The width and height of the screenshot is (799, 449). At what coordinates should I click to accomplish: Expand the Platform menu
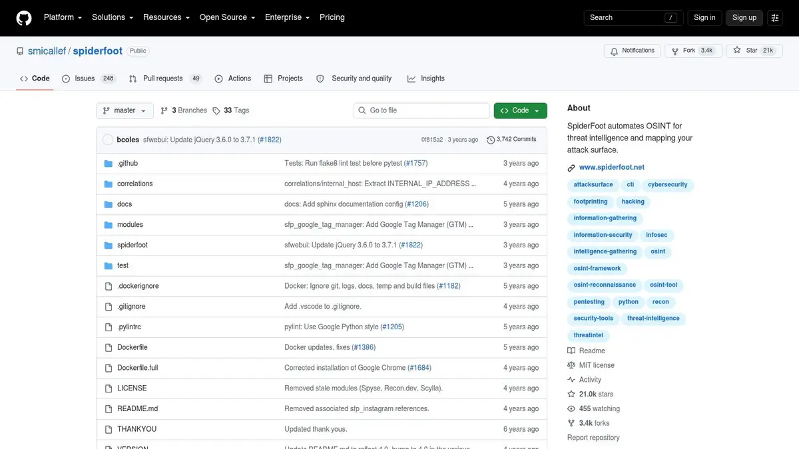63,17
